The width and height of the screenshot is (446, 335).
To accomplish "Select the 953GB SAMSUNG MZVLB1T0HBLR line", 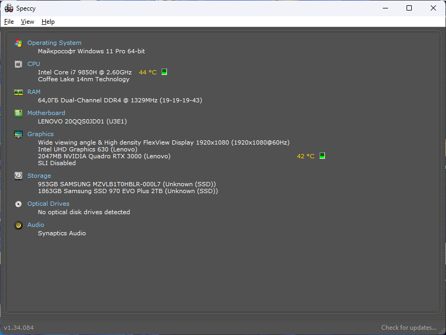I will pyautogui.click(x=127, y=184).
